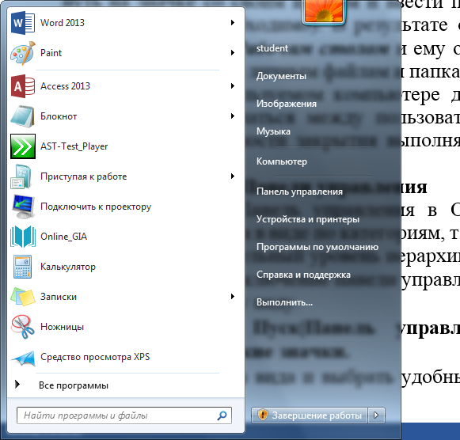This screenshot has height=440, width=460.
Task: Click the Калькулятор label text
Action: [x=68, y=267]
